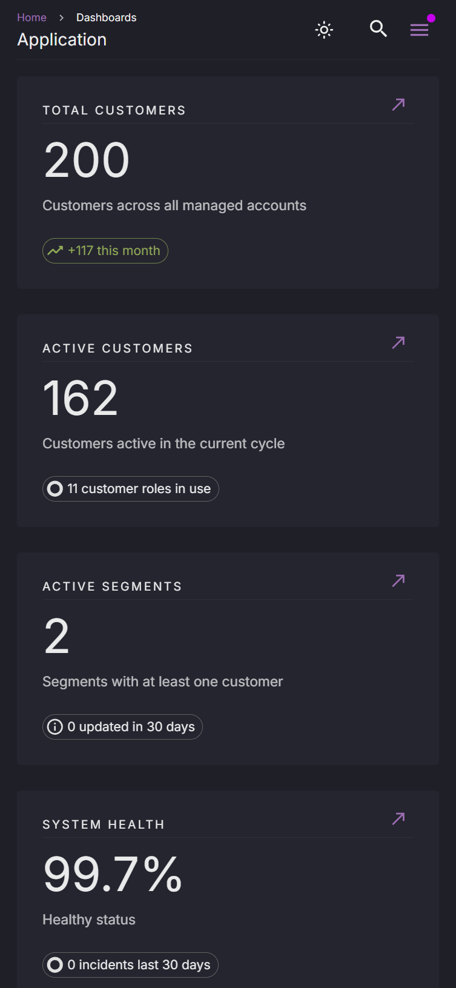Open Active Customers details arrow icon

pos(398,342)
